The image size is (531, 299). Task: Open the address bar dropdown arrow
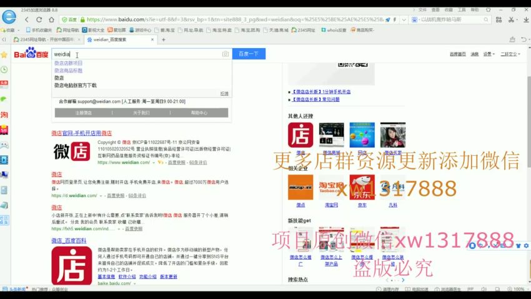(x=404, y=19)
